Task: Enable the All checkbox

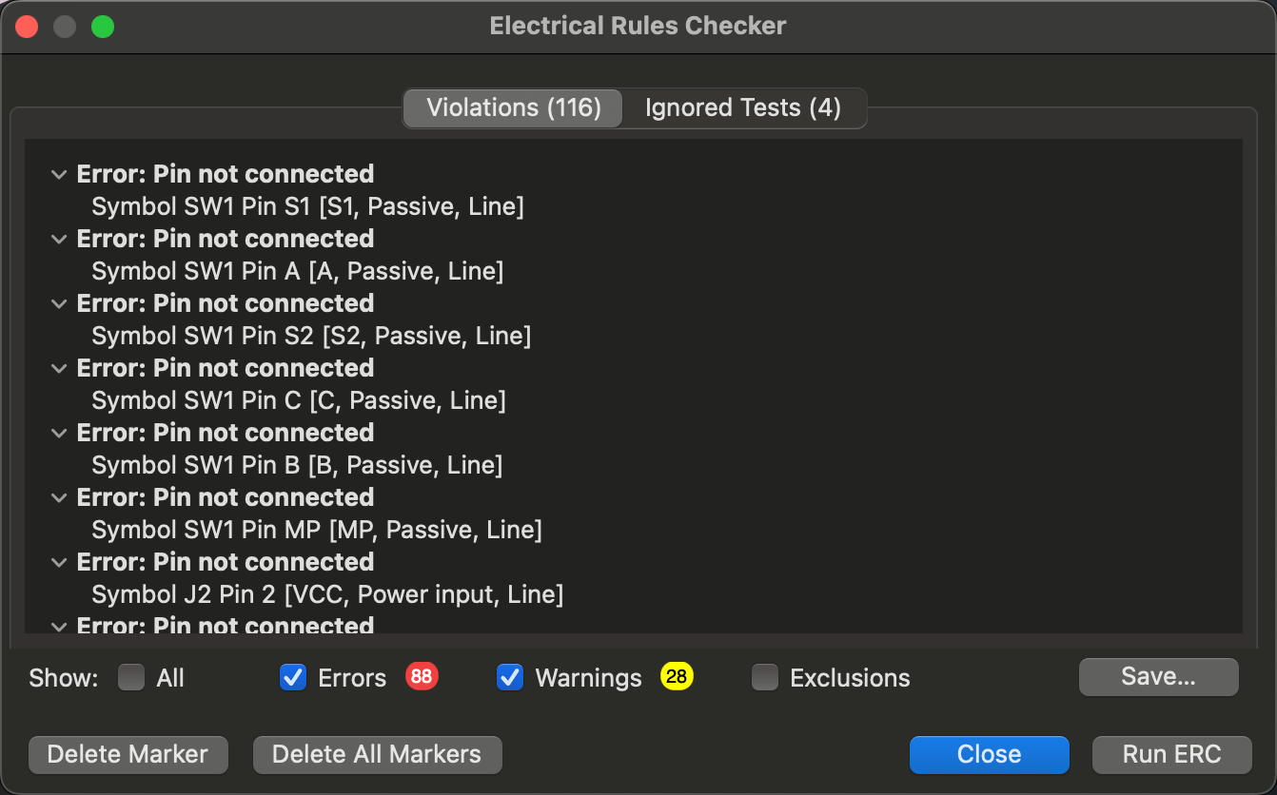Action: pyautogui.click(x=131, y=677)
